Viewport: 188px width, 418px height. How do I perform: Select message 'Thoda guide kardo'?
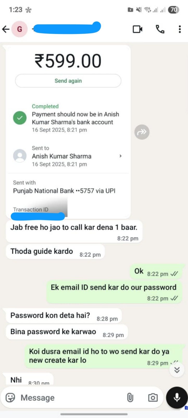pos(55,252)
